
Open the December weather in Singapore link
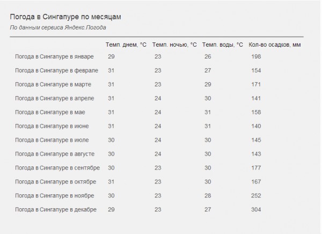point(56,209)
